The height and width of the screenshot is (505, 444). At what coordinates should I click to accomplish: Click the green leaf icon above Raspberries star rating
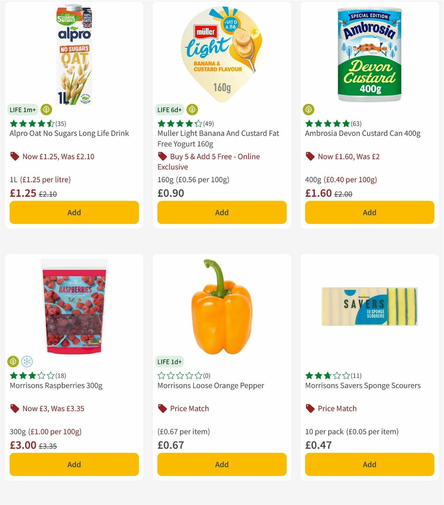coord(14,362)
